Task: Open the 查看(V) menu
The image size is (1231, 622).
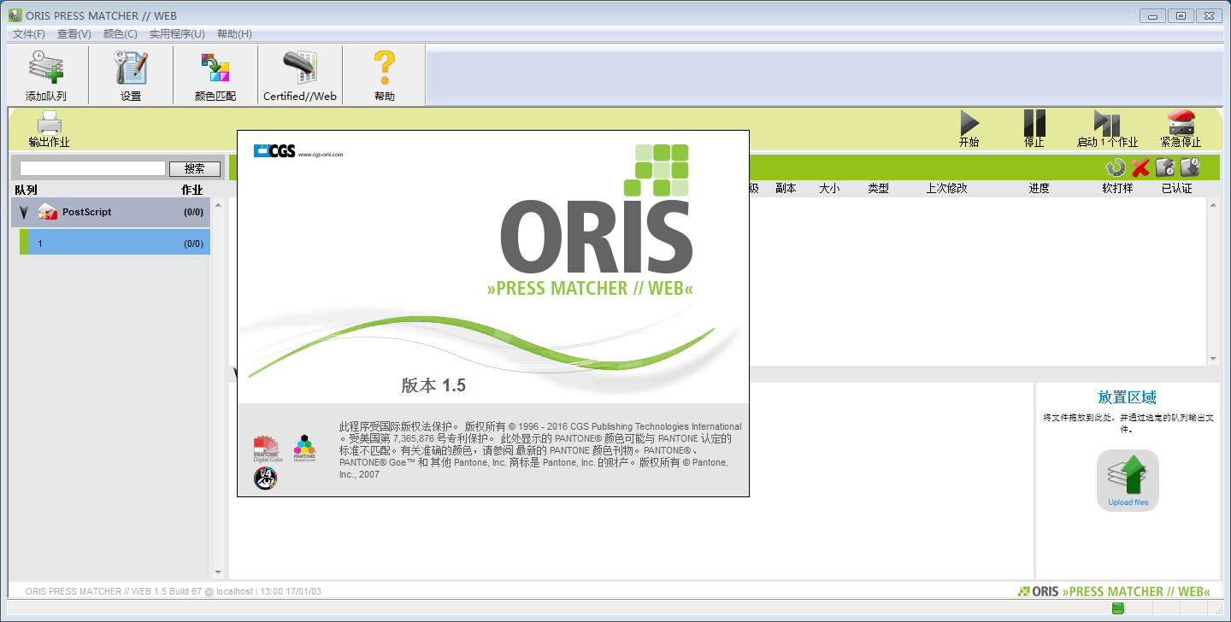Action: (74, 34)
